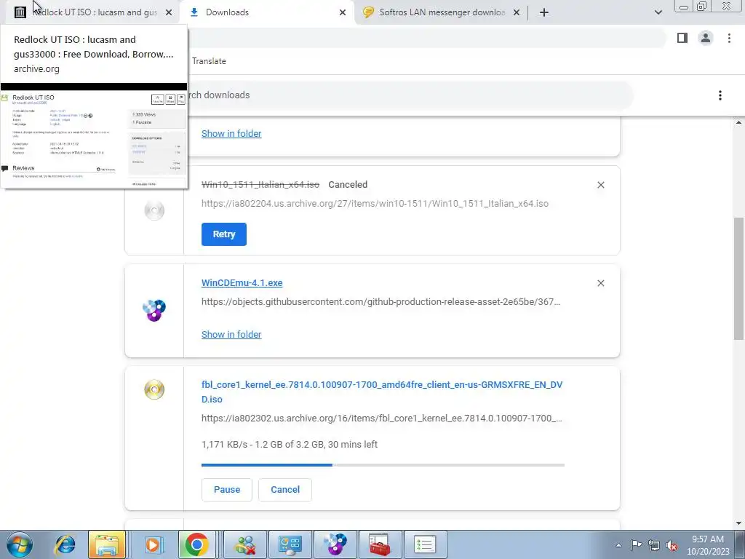Image resolution: width=745 pixels, height=559 pixels.
Task: Show WinCDEmu-4.1.exe in folder
Action: pos(231,335)
